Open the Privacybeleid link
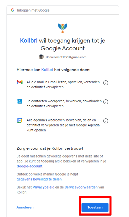Image resolution: width=129 pixels, height=217 pixels. (43, 187)
